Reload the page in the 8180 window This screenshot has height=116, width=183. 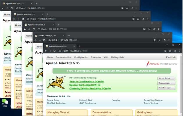pos(12,8)
